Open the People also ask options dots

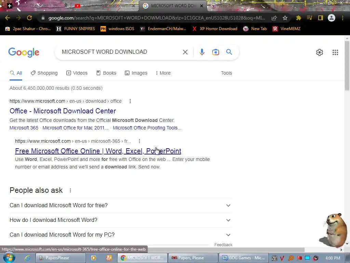click(x=70, y=190)
